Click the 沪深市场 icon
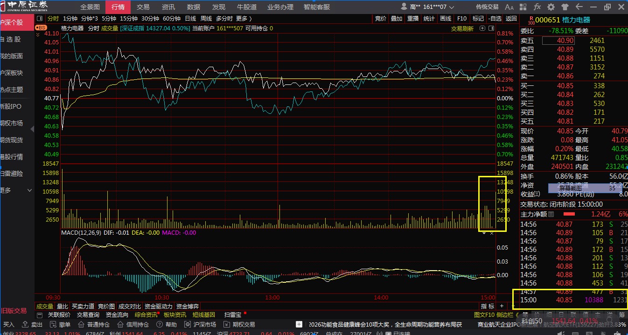The width and height of the screenshot is (628, 335). pos(188,324)
